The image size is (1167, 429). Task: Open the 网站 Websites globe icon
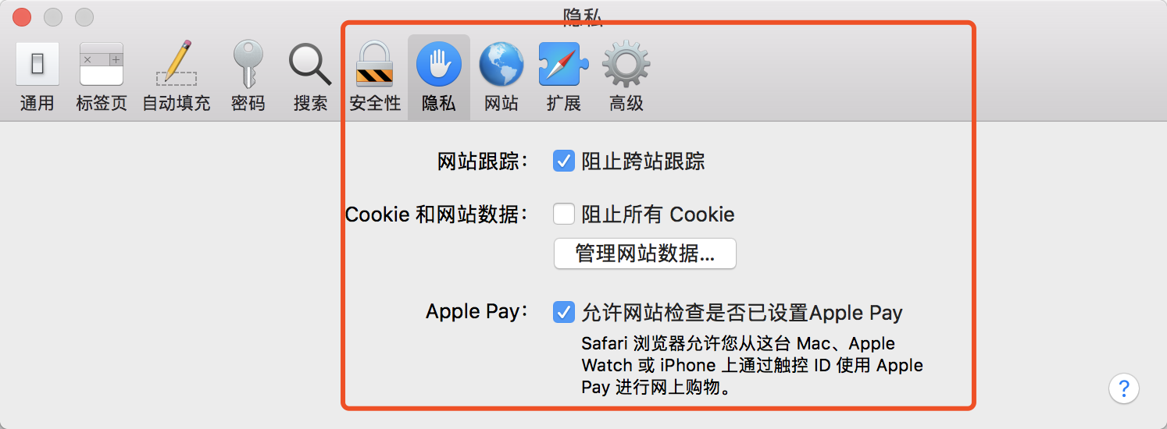point(501,64)
